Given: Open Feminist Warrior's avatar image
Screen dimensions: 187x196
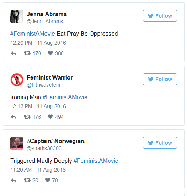Looking at the screenshot, I should pos(17,80).
